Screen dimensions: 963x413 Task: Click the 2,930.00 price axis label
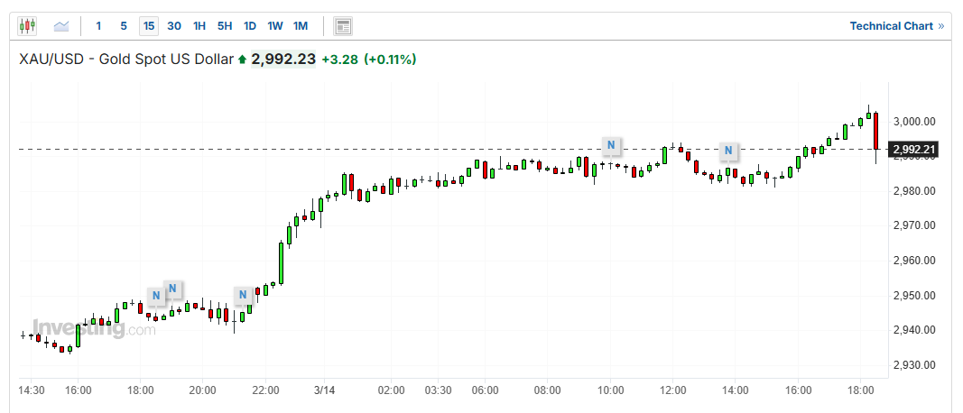pyautogui.click(x=915, y=365)
